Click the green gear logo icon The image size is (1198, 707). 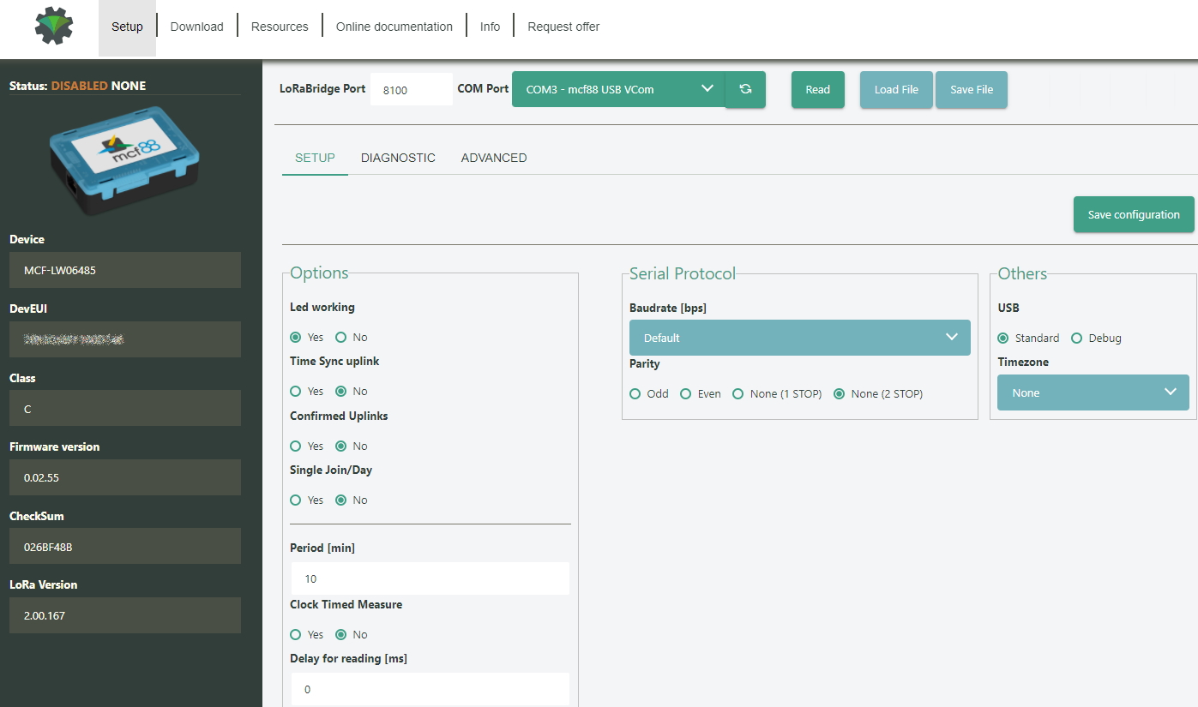pos(54,27)
